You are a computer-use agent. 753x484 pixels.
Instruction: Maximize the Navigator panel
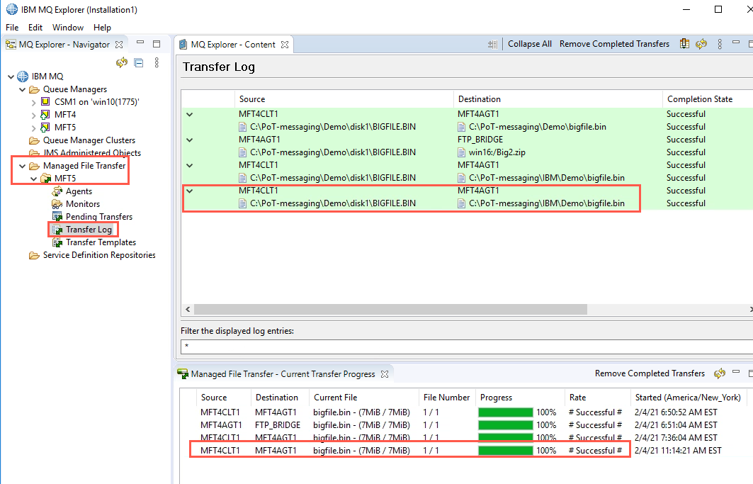pos(157,44)
